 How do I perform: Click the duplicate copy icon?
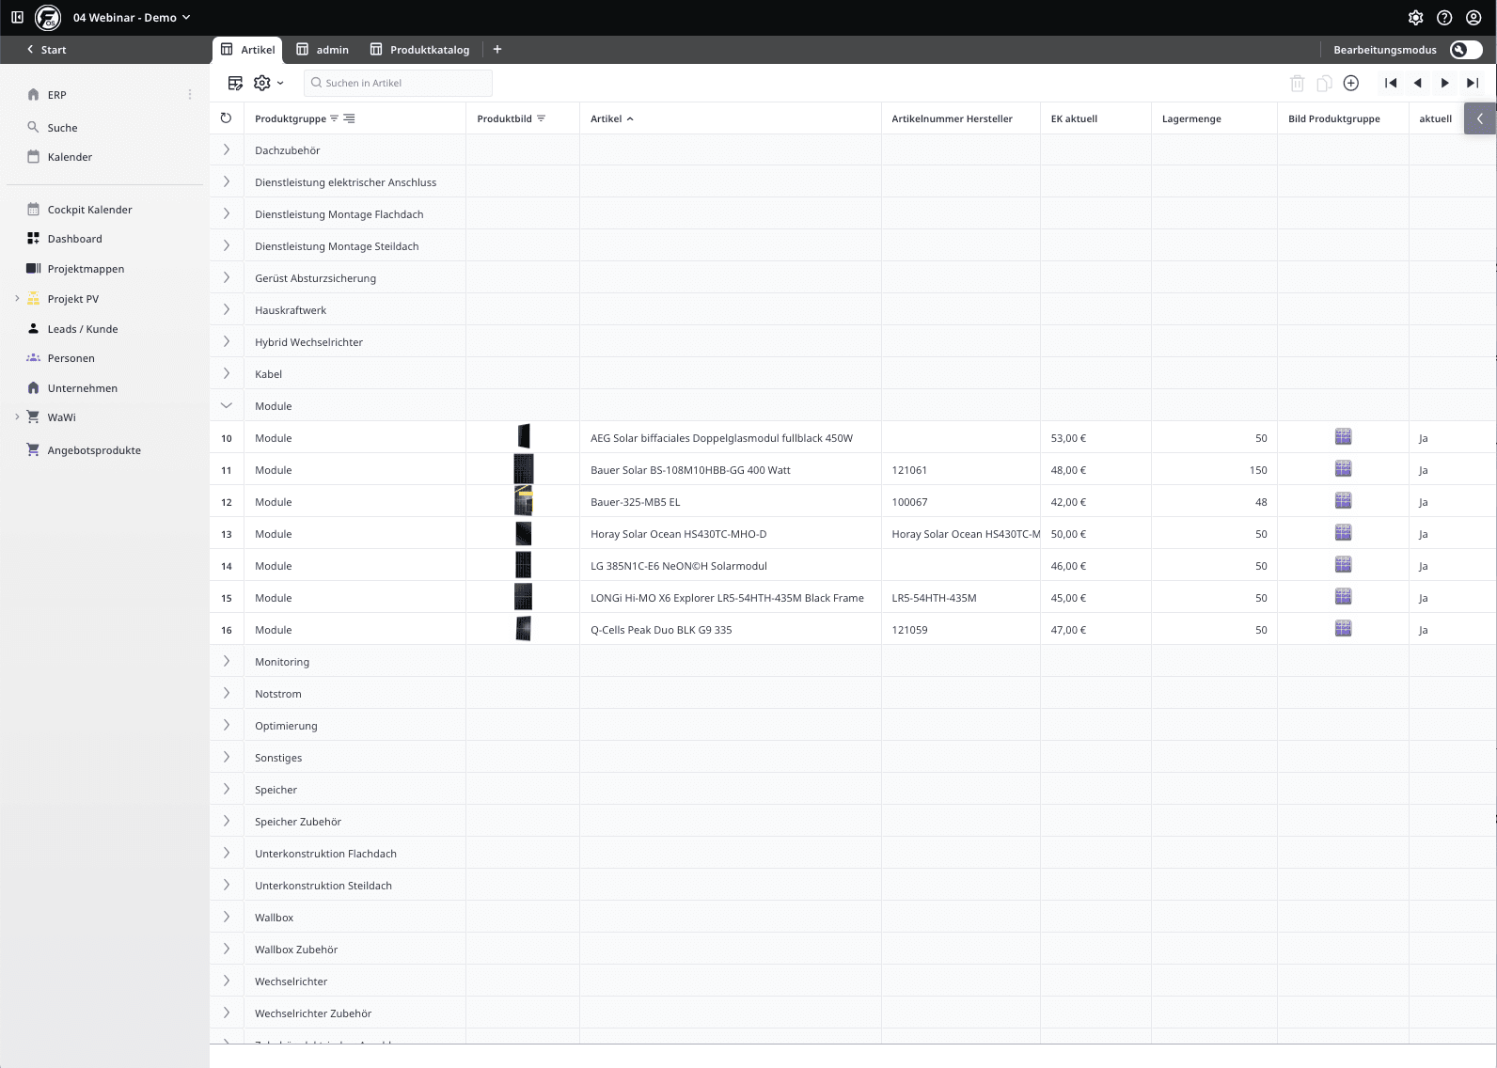pyautogui.click(x=1324, y=83)
